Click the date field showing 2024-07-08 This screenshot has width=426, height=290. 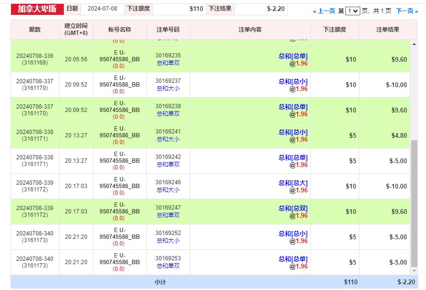[x=103, y=9]
